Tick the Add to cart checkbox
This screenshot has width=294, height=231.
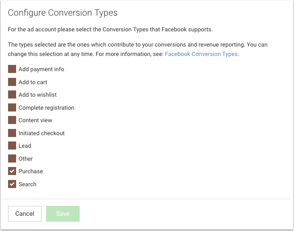tap(12, 82)
